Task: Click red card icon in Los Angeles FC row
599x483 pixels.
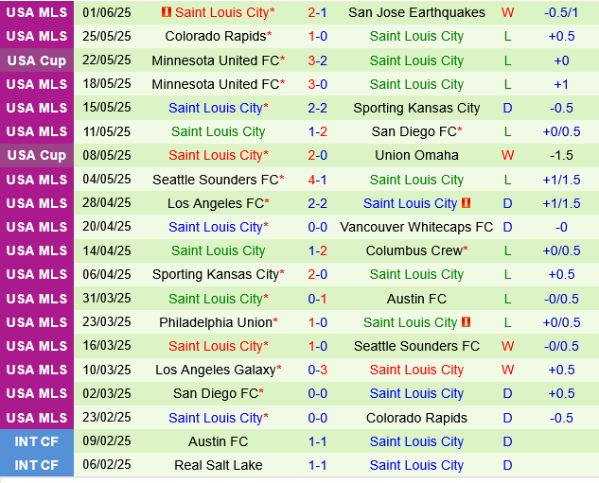Action: click(x=467, y=203)
